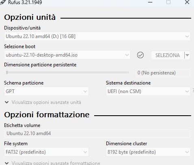Open the Sistema destinazione UEFI dropdown
Image resolution: width=194 pixels, height=165 pixels.
148,91
